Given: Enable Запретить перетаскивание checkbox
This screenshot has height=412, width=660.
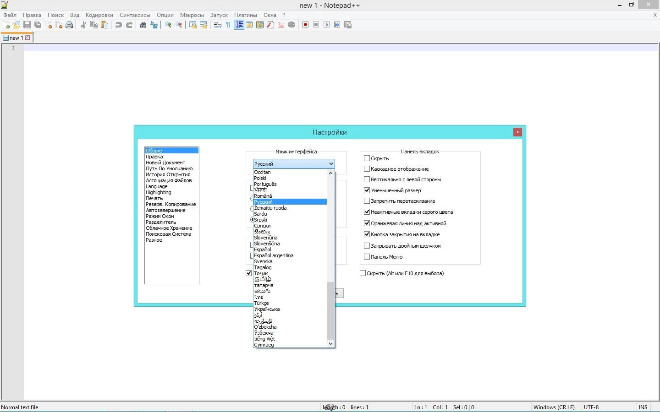Looking at the screenshot, I should 367,201.
